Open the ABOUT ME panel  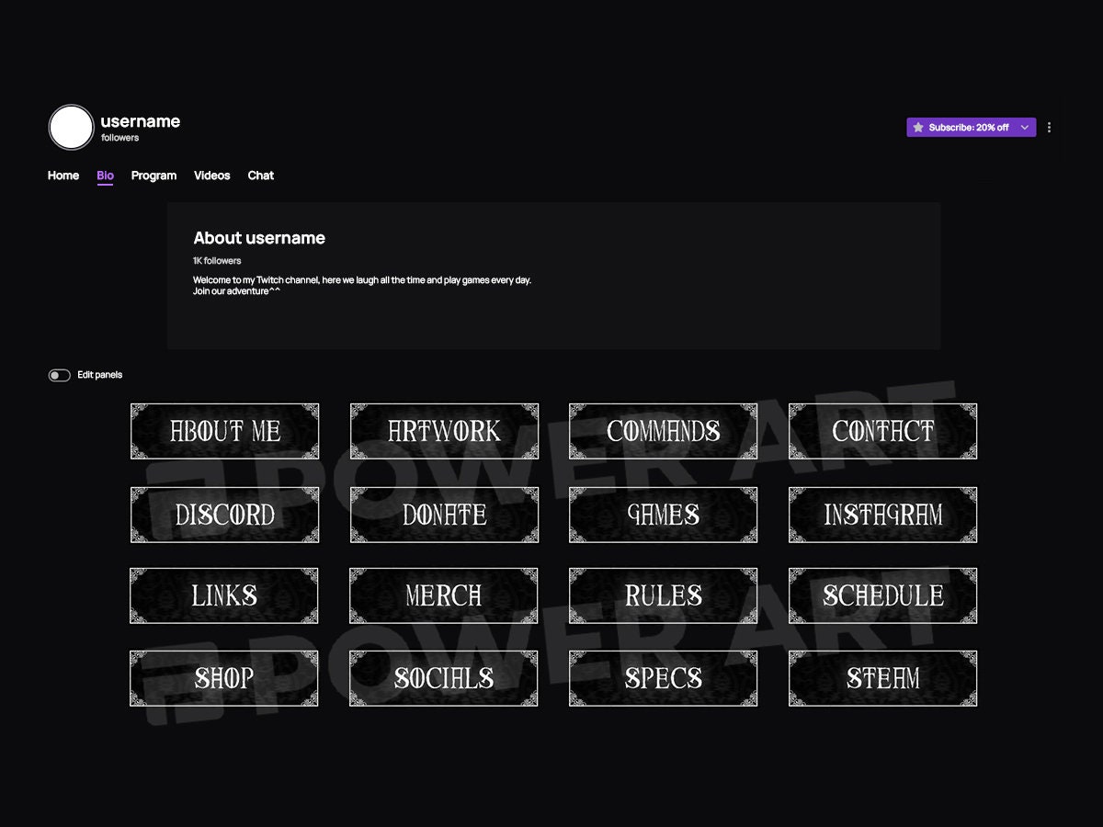click(x=224, y=431)
